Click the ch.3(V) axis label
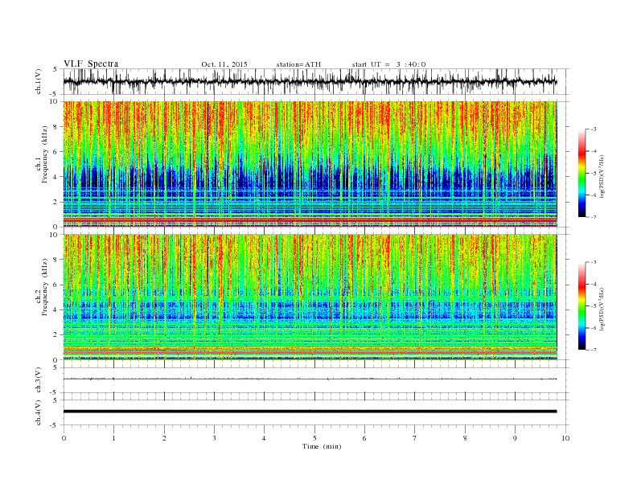637x492 pixels. click(39, 380)
